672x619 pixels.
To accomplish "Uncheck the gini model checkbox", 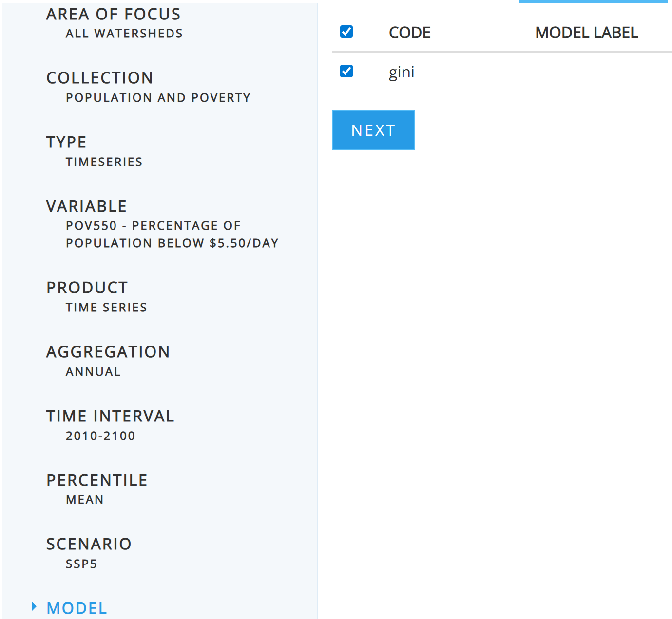I will pyautogui.click(x=346, y=72).
